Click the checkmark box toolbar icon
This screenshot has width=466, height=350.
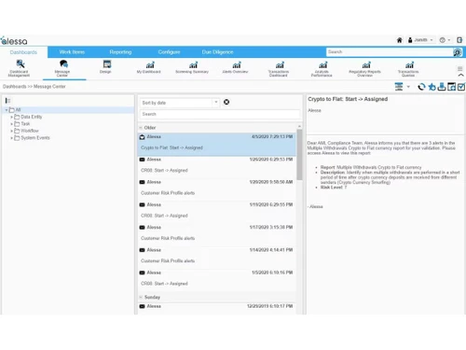[461, 87]
